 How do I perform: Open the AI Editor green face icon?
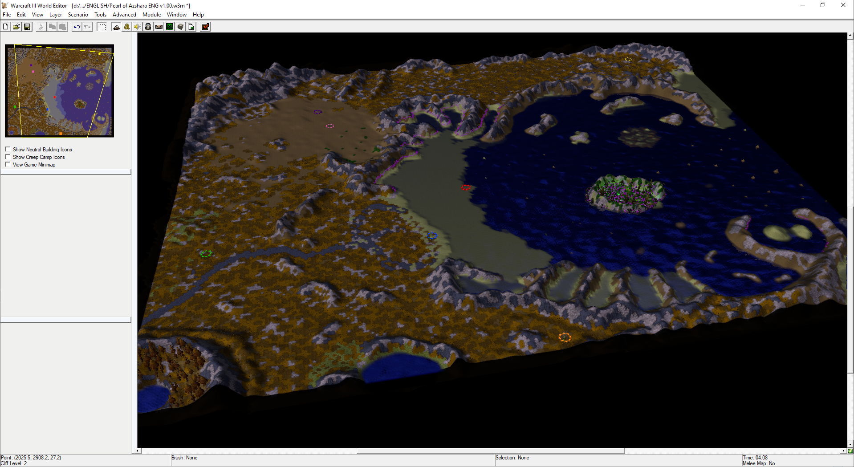(x=170, y=27)
